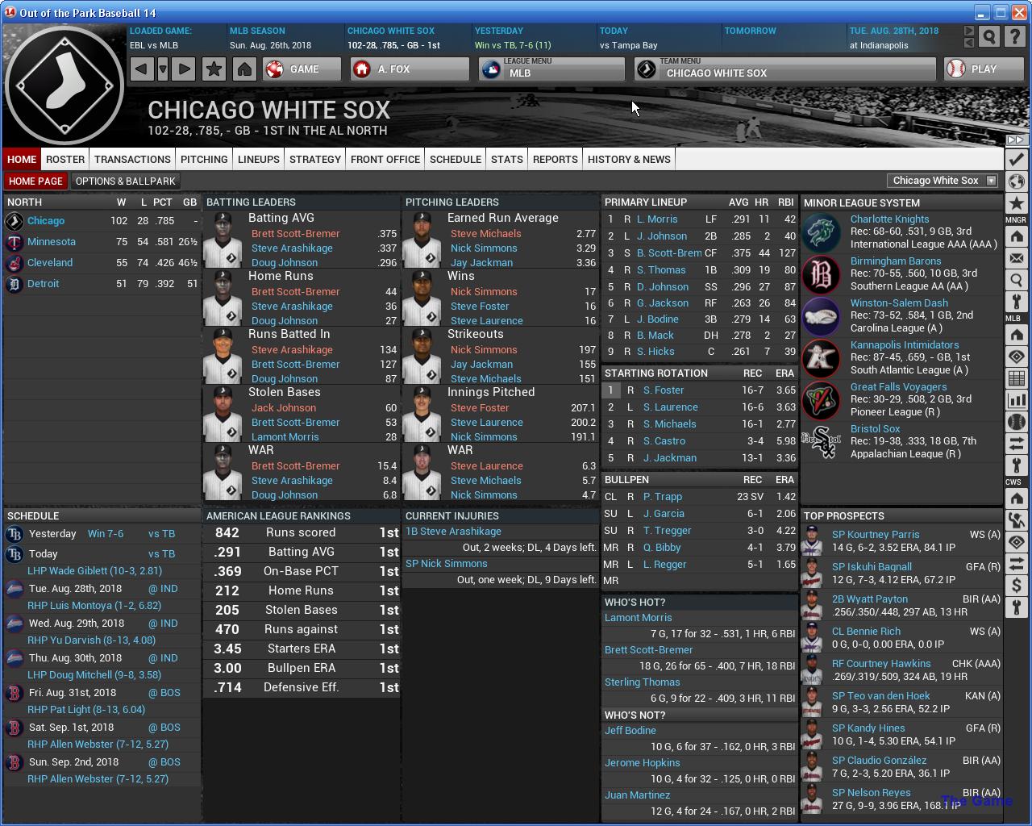This screenshot has height=826, width=1032.
Task: Click the player figure icon under CWS
Action: click(x=1016, y=520)
